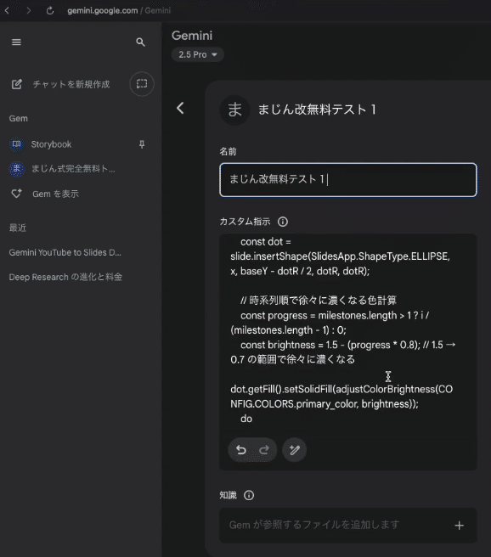Click the // 時系列順で徐々に濃くなる色計算 comment line
Viewport: 491px width, 557px height.
pyautogui.click(x=319, y=301)
